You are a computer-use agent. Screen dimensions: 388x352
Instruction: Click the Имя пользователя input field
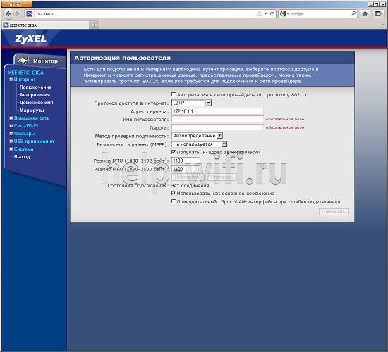coord(217,119)
